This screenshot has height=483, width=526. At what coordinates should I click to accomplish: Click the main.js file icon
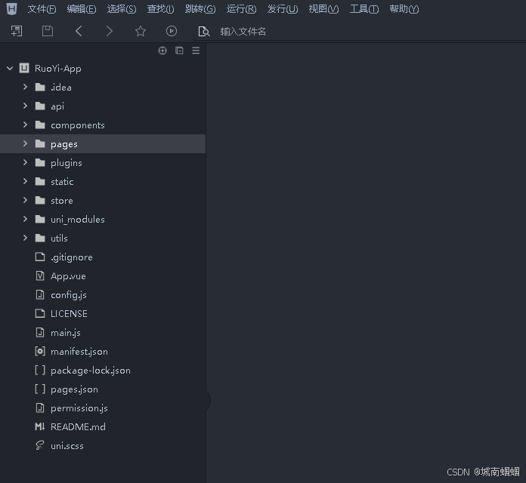pos(40,332)
